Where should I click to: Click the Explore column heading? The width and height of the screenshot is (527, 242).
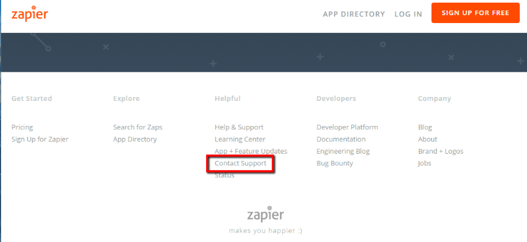[126, 99]
